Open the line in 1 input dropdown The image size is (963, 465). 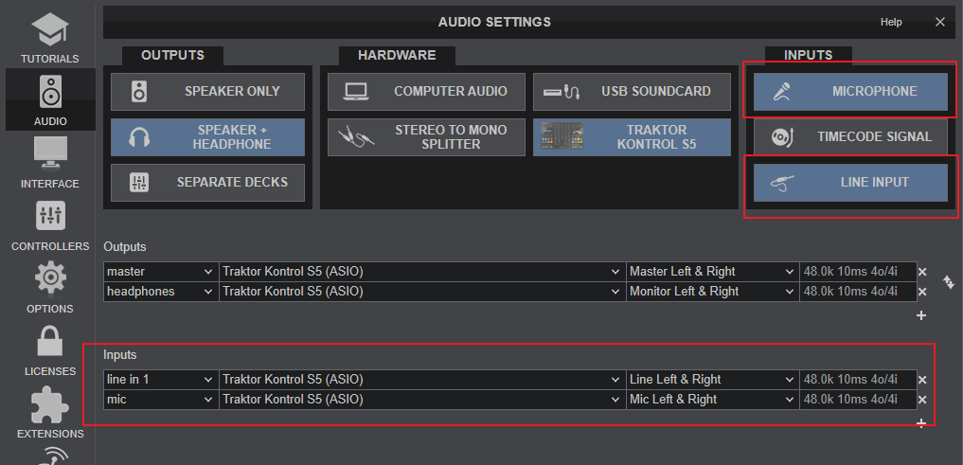click(160, 380)
